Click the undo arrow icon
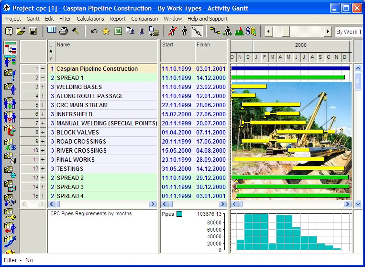 tap(94, 31)
